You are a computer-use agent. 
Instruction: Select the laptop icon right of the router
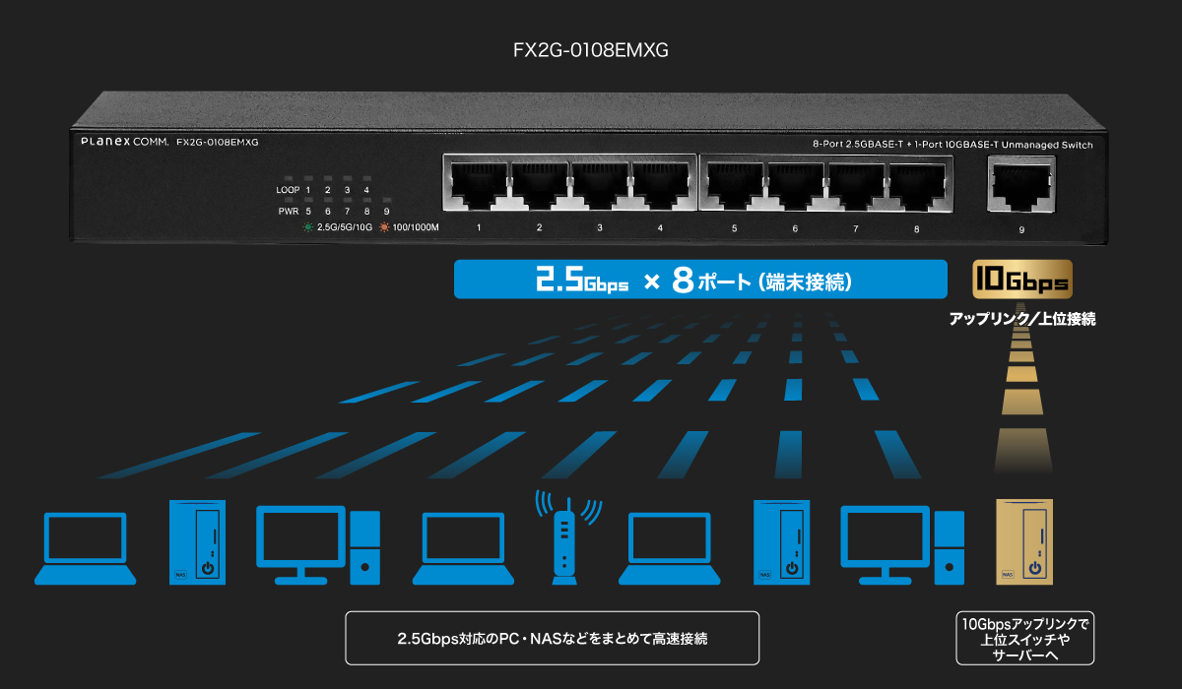tap(668, 548)
